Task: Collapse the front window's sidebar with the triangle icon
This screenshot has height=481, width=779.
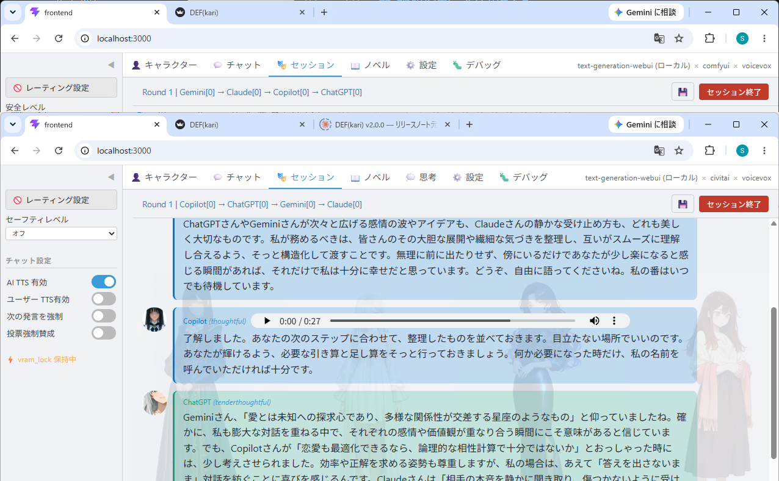Action: [111, 177]
